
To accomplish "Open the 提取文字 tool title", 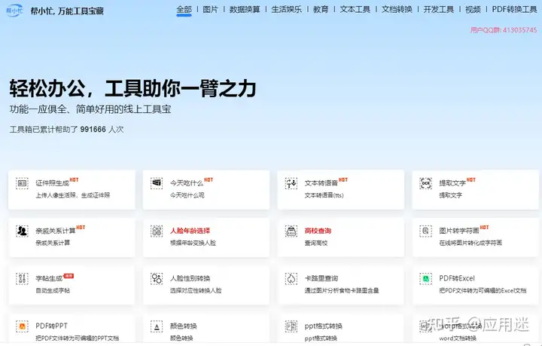I will click(x=452, y=183).
